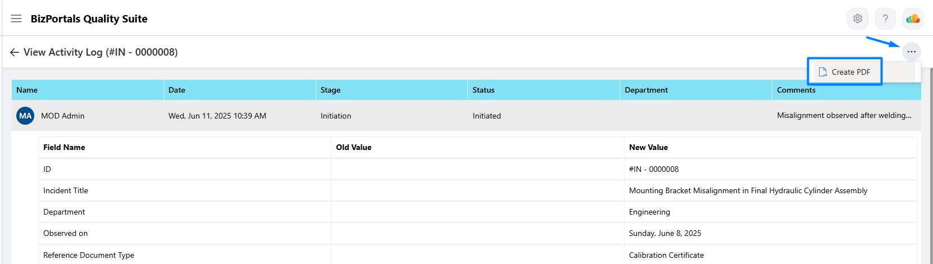
Task: Click BizPortals Quality Suite title
Action: click(89, 19)
